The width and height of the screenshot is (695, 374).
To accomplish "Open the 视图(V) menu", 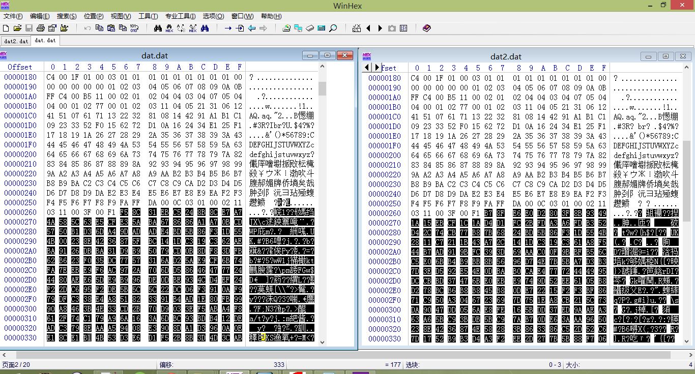I will [121, 16].
